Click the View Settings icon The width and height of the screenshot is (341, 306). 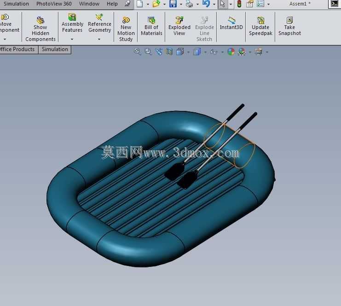[x=259, y=52]
